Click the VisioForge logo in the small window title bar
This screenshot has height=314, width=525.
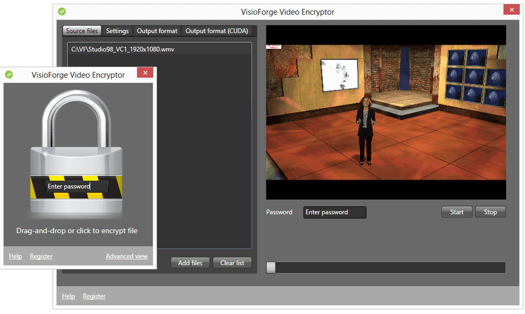tap(8, 75)
